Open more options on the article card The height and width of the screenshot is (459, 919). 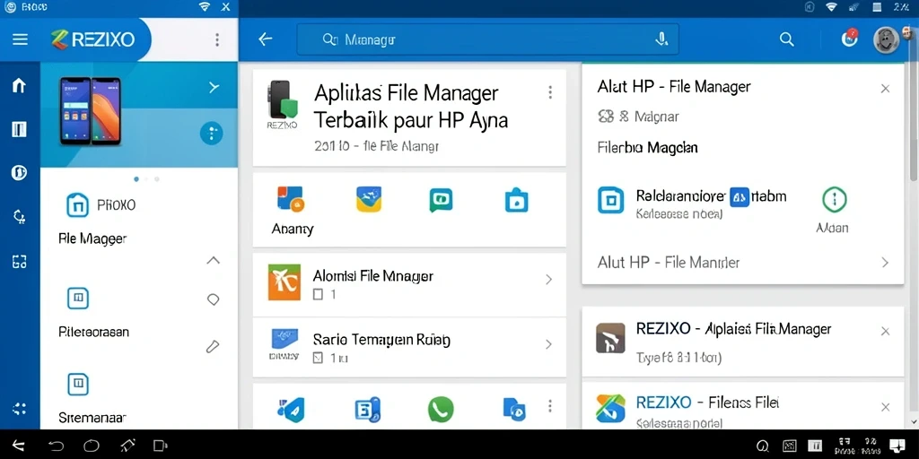pos(550,92)
